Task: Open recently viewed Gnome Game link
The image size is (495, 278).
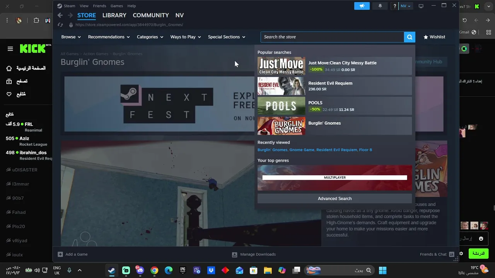Action: click(302, 150)
